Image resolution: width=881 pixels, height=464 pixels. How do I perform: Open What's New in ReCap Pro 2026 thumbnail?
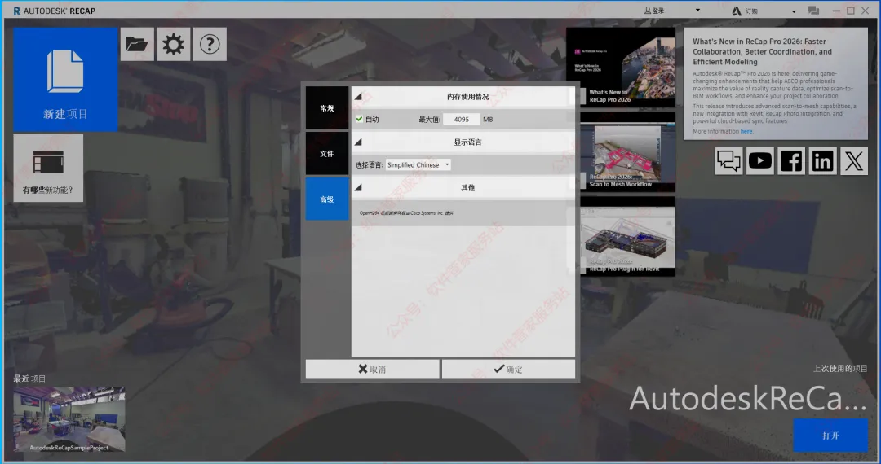click(x=621, y=68)
